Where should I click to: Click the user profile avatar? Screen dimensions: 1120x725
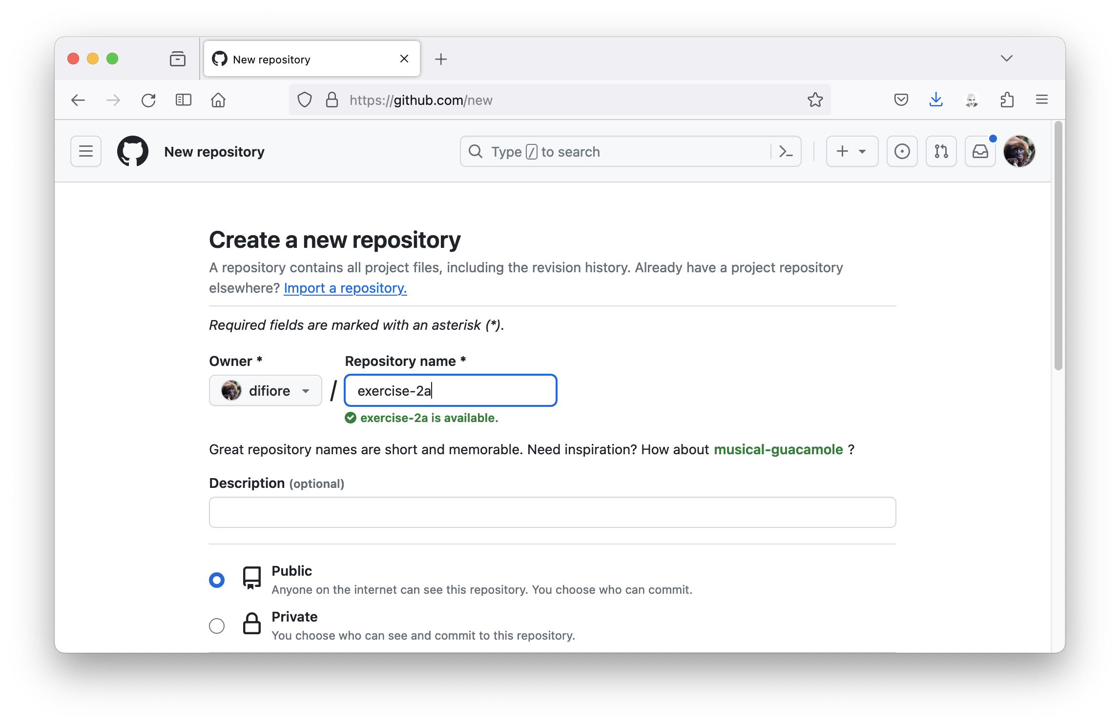click(x=1019, y=151)
